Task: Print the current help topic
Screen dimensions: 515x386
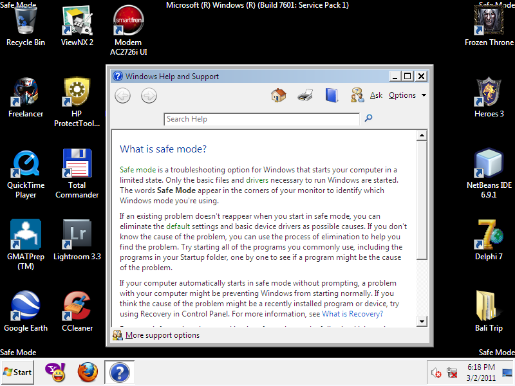Action: pos(304,95)
